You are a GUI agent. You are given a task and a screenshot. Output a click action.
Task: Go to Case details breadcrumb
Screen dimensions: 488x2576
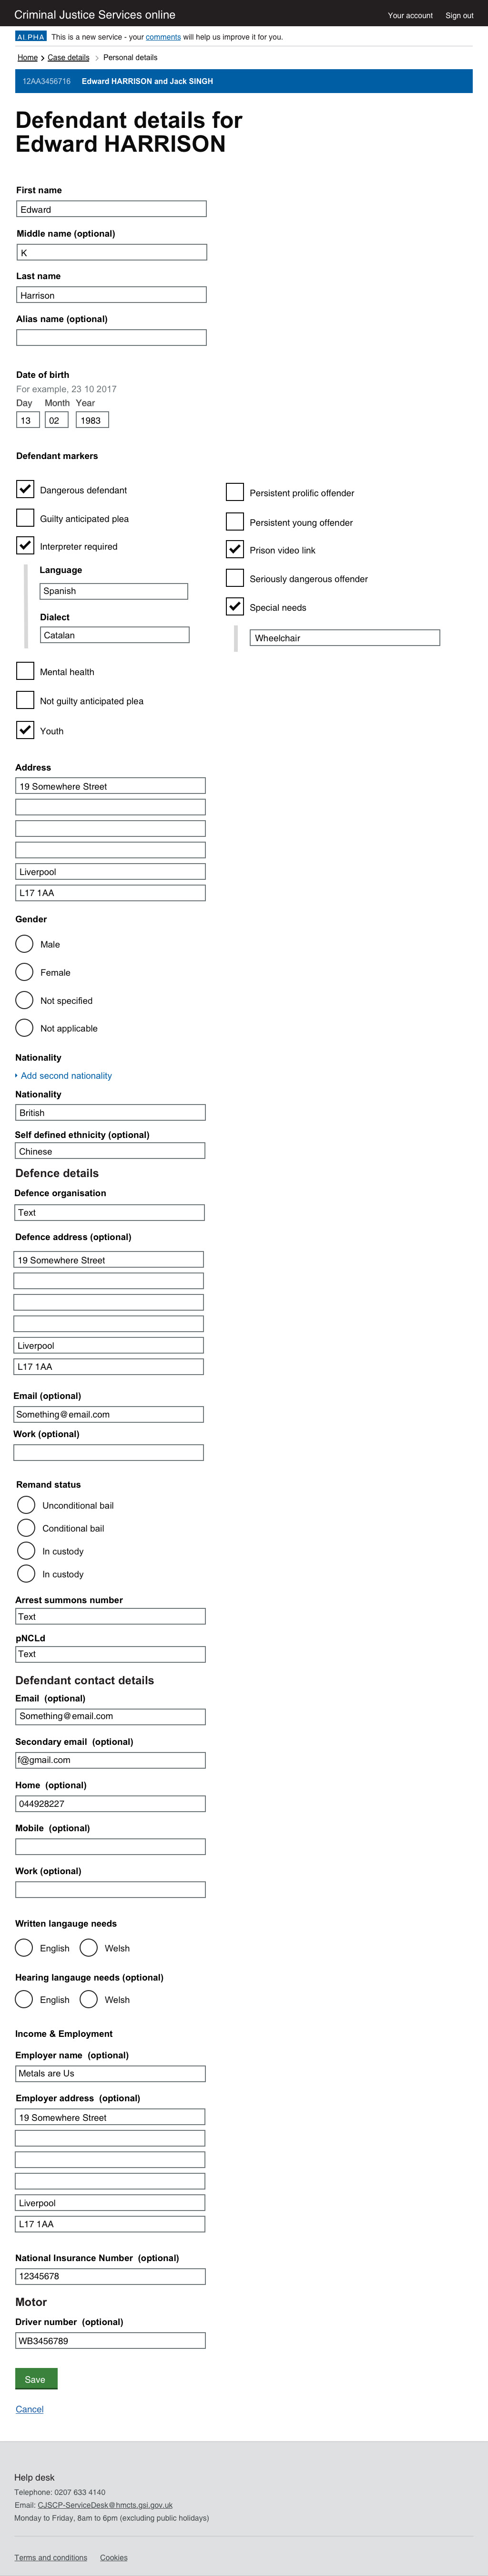click(69, 57)
